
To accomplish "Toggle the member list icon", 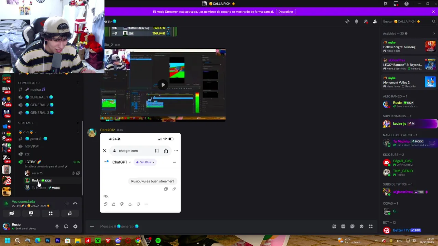I will (375, 22).
